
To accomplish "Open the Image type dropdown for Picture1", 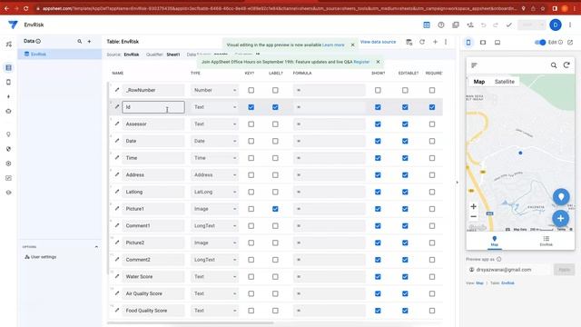I will point(214,209).
